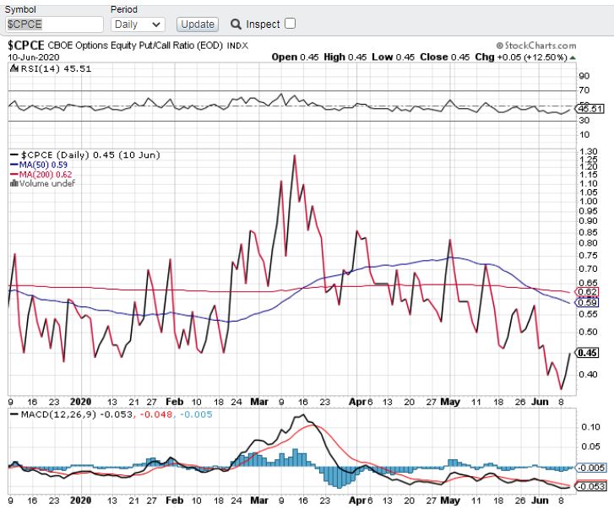Click the -0.053 MACD value tag
Image resolution: width=614 pixels, height=509 pixels.
[591, 486]
